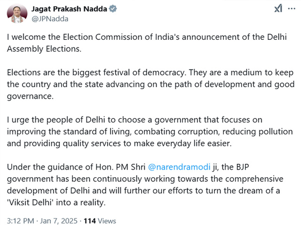Viewport: 301px width, 225px height.
Task: Click the text 'reducing pollution'
Action: point(258,132)
